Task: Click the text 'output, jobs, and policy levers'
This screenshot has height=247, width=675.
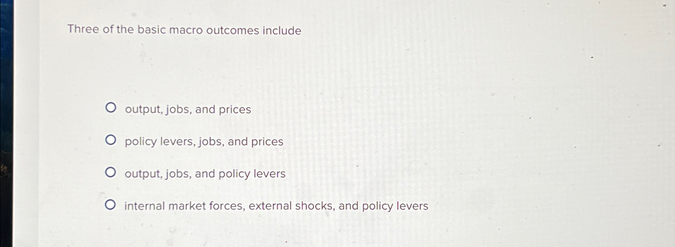Action: [205, 173]
